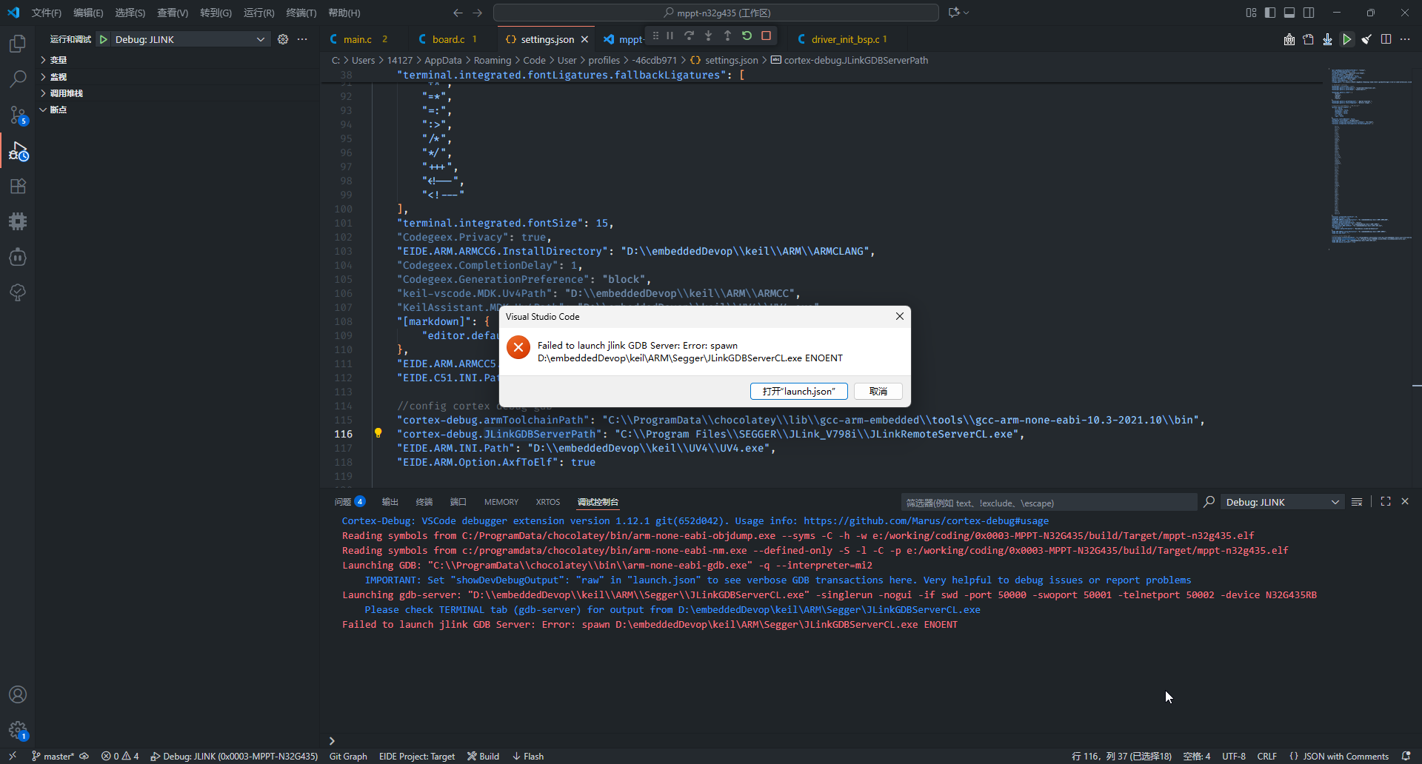Toggle bottom panel visibility in title bar

(x=1289, y=13)
